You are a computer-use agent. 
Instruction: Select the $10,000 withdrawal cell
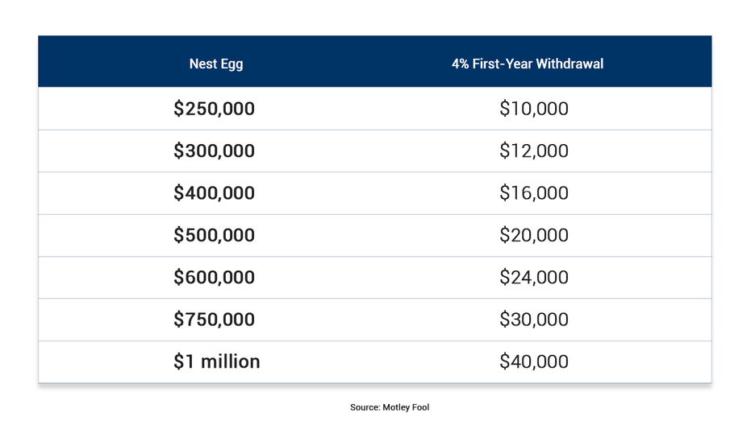click(x=533, y=109)
